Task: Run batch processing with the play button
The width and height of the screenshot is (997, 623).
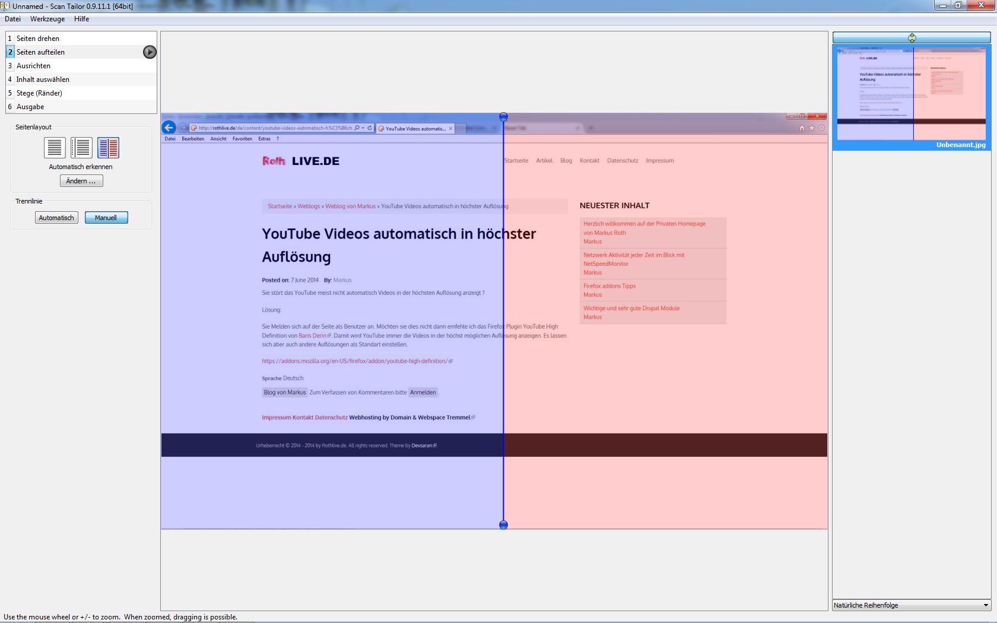Action: click(x=150, y=52)
